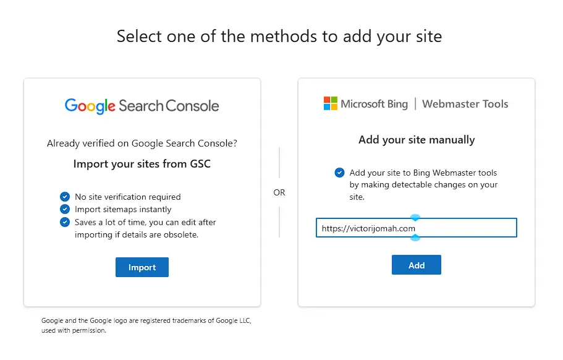Click the top blue handle on the URL field
Viewport: 563px width, 360px height.
(416, 218)
